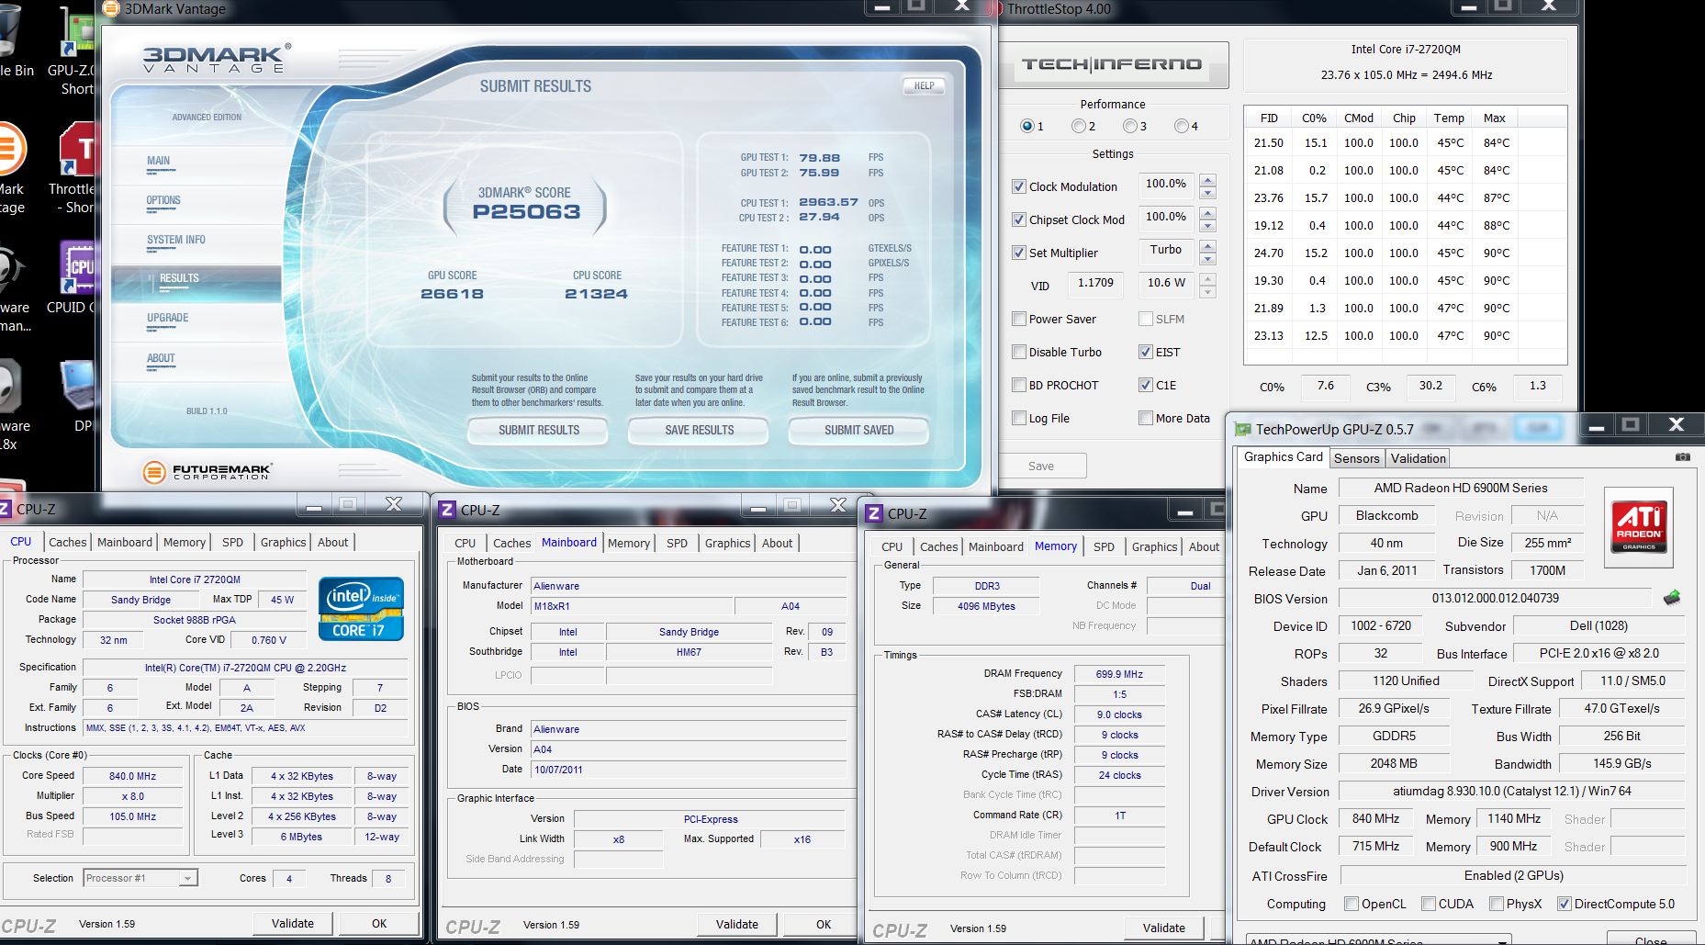
Task: Click the Submit Saved button
Action: pyautogui.click(x=858, y=430)
